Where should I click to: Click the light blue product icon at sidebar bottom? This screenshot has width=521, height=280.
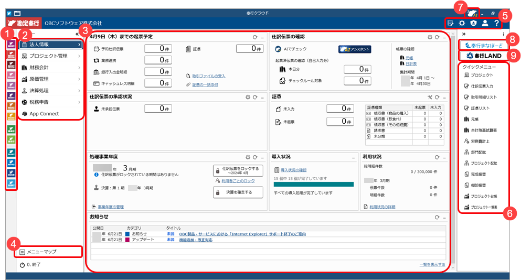click(12, 184)
